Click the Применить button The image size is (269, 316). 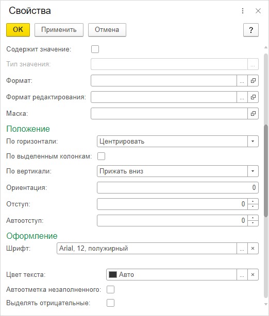click(x=59, y=30)
